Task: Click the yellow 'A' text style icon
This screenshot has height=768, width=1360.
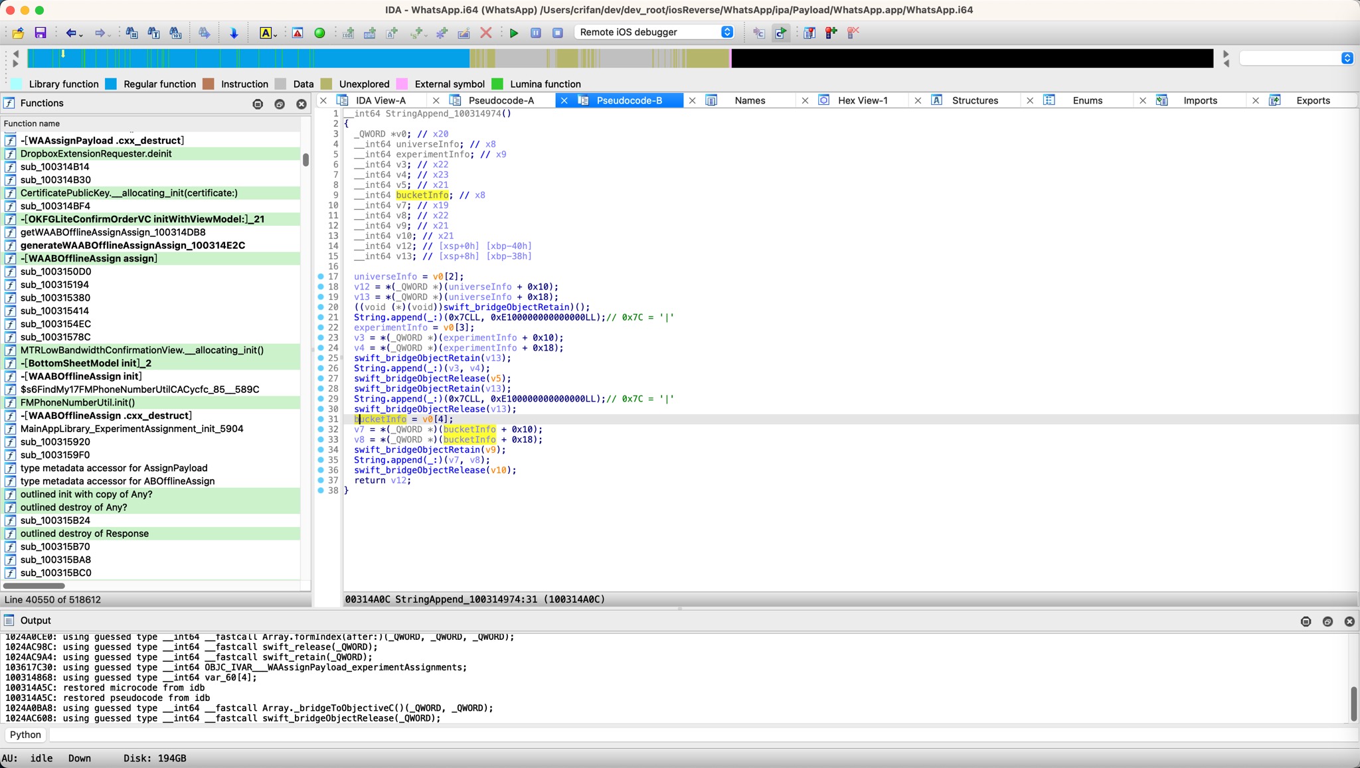Action: tap(266, 33)
